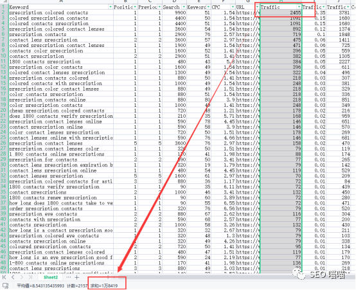Add a new sheet with plus icon
Viewport: 356px width, 290px height.
point(76,277)
